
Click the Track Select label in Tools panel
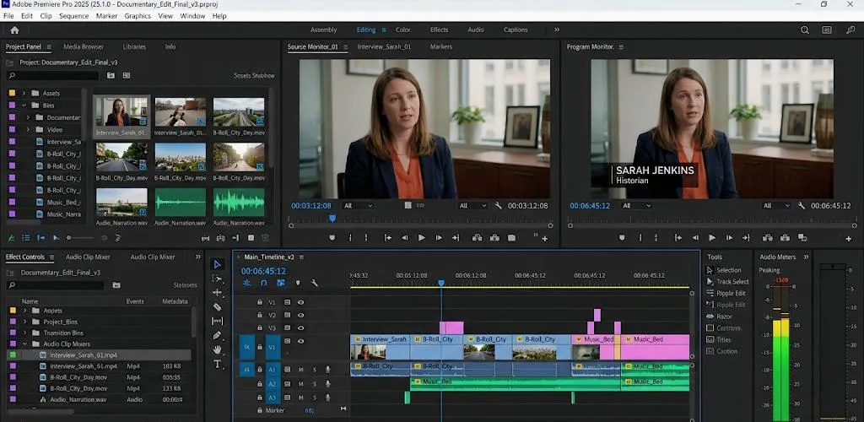pyautogui.click(x=732, y=282)
